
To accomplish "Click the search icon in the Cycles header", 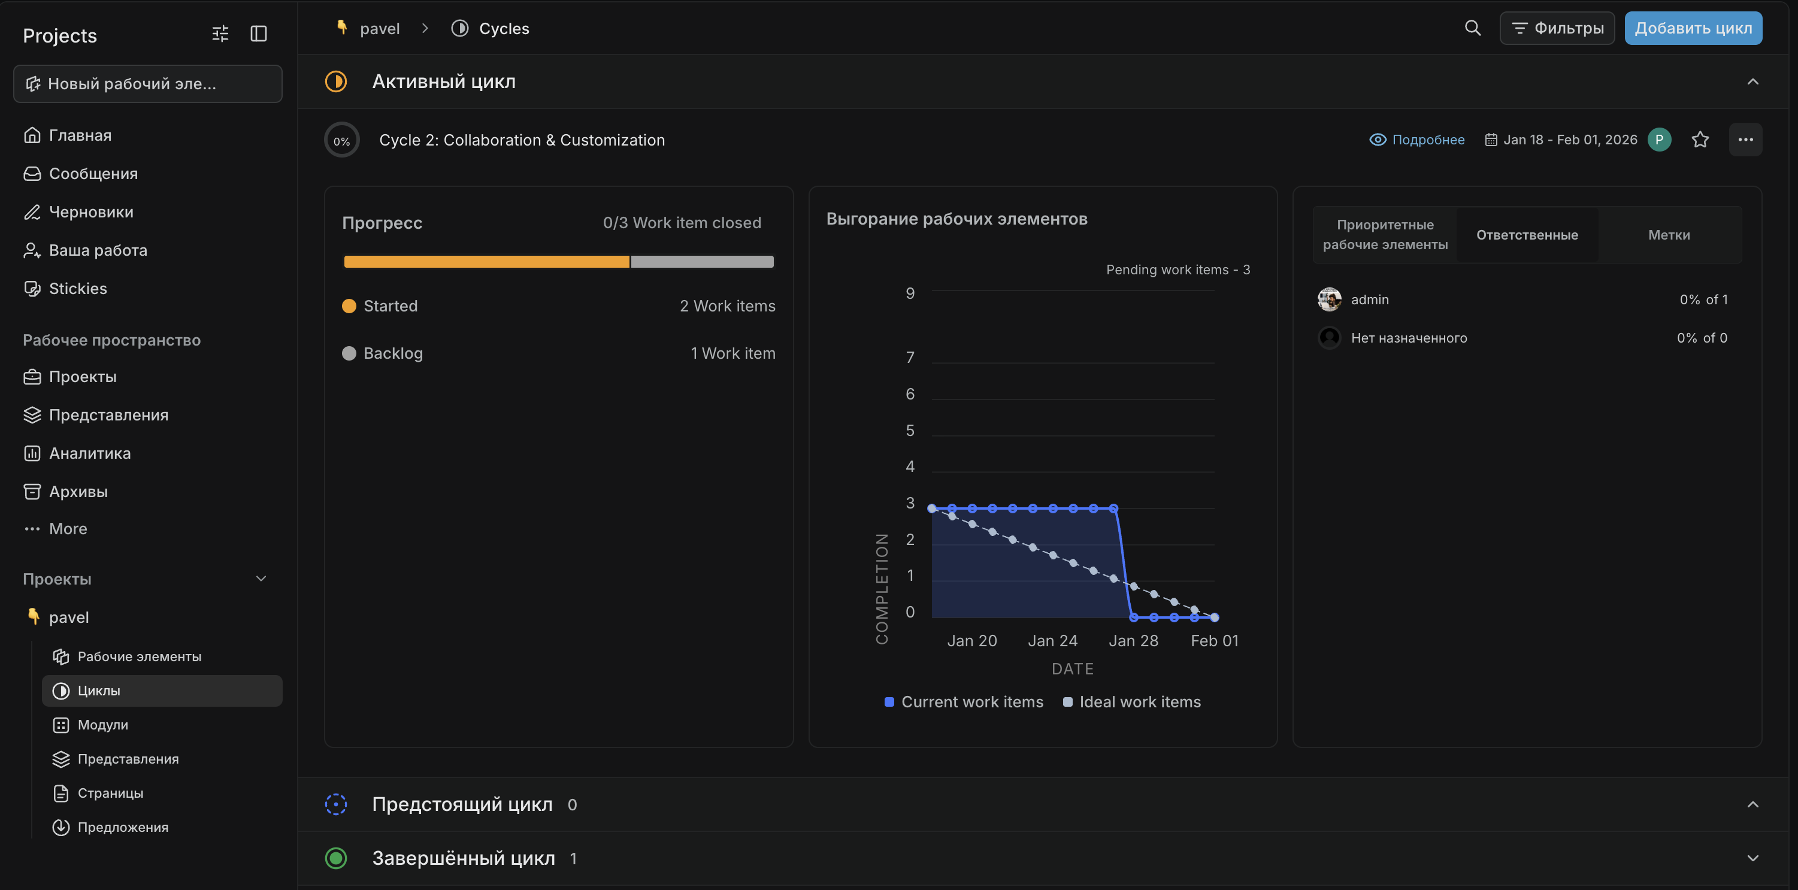I will (1472, 28).
